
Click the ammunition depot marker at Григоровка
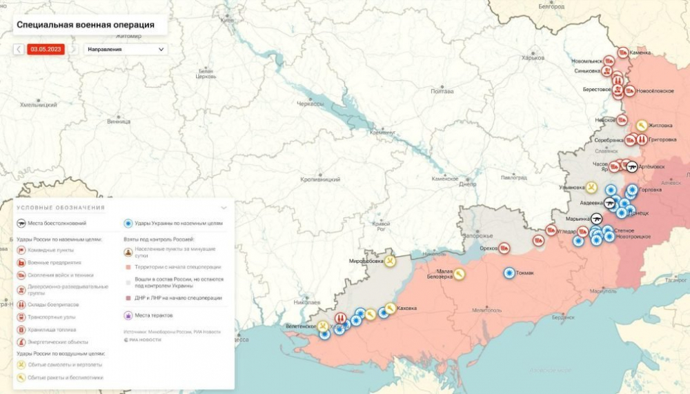pos(642,139)
